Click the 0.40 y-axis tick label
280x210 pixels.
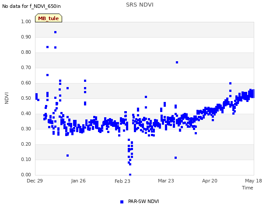coord(26,114)
